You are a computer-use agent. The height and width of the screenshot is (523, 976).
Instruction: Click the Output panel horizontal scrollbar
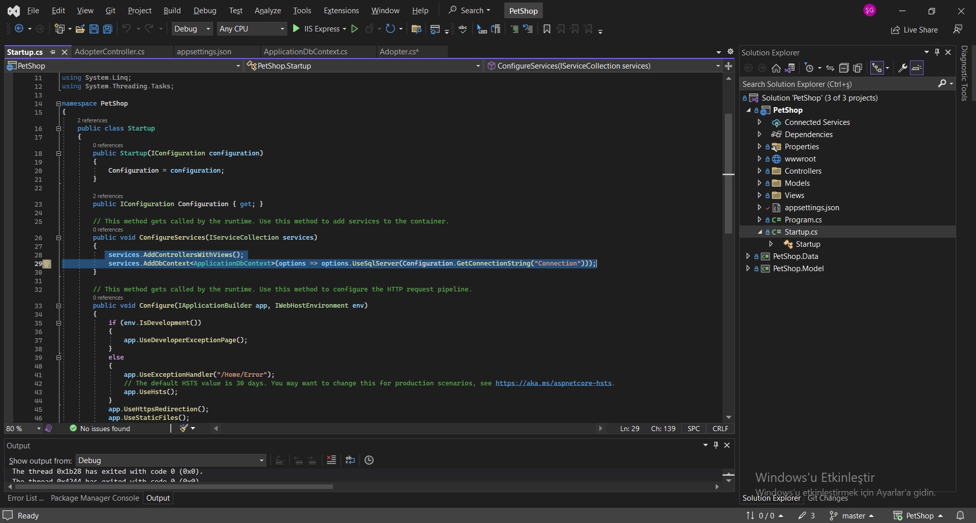click(174, 486)
